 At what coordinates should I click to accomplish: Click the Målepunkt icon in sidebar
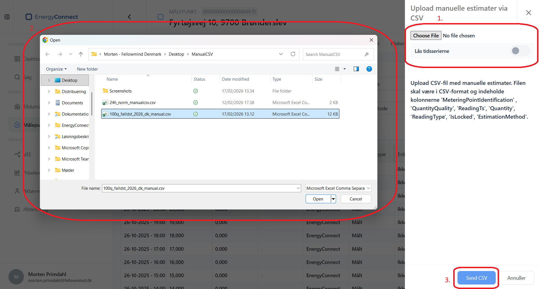pyautogui.click(x=17, y=125)
